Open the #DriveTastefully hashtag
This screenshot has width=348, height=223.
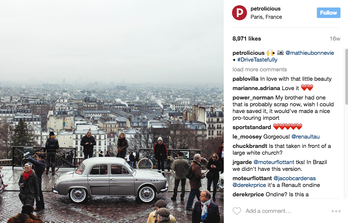tap(257, 60)
